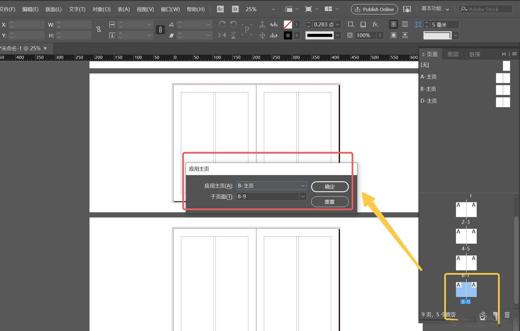Image resolution: width=520 pixels, height=331 pixels.
Task: Click the fill color none swatch
Action: tap(288, 24)
